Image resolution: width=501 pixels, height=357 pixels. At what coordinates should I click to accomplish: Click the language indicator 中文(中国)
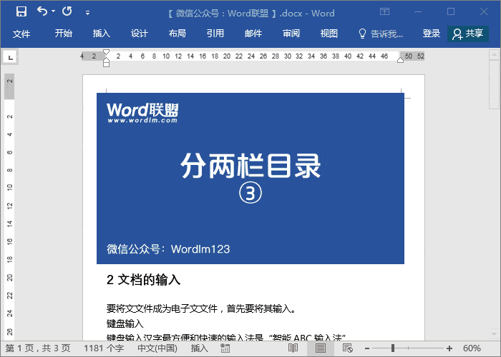[x=157, y=348]
